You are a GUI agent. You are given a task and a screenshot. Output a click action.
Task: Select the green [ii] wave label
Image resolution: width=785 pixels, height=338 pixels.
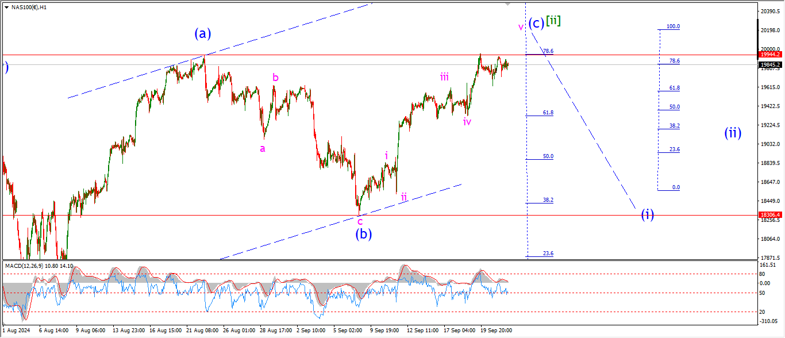pos(553,21)
